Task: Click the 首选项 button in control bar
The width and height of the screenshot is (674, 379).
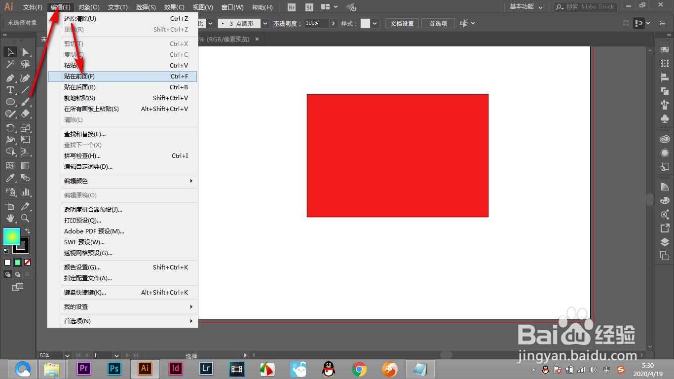Action: [x=438, y=23]
